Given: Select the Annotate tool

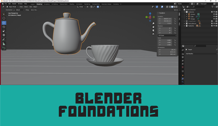Looking at the screenshot, I should [4, 40].
